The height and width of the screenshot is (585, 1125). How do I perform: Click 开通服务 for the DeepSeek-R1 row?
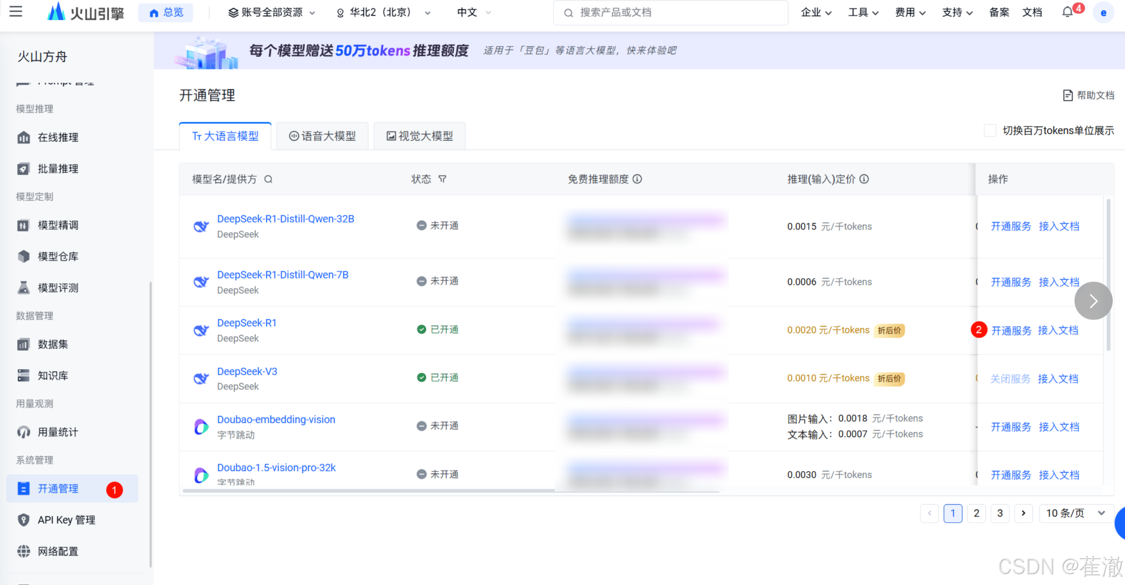click(1011, 331)
